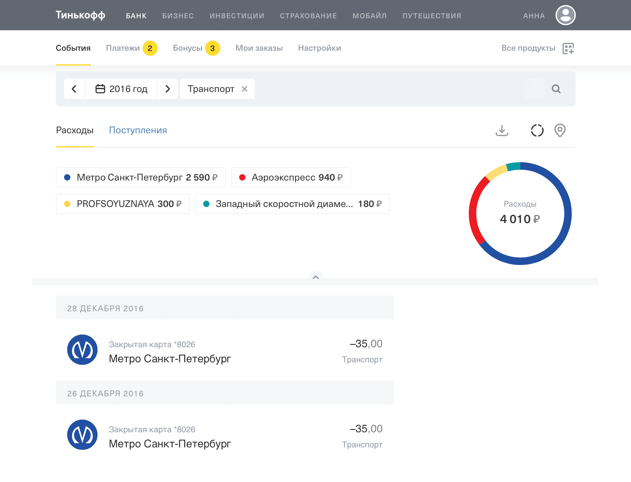The image size is (631, 482).
Task: Click Metro logo on 28 December transaction
Action: click(82, 350)
